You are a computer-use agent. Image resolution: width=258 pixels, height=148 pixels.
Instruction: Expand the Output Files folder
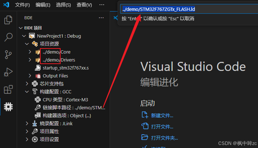(30, 76)
